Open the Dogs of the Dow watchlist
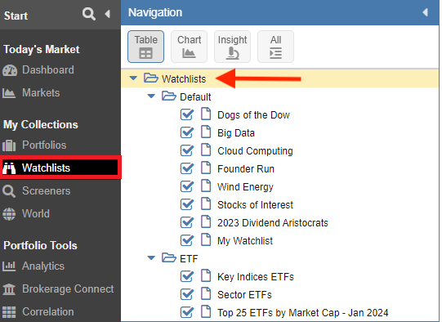This screenshot has width=442, height=322. click(253, 115)
